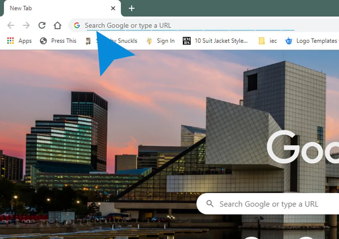The image size is (339, 239).
Task: Open the Sign In bookmark
Action: [x=166, y=41]
